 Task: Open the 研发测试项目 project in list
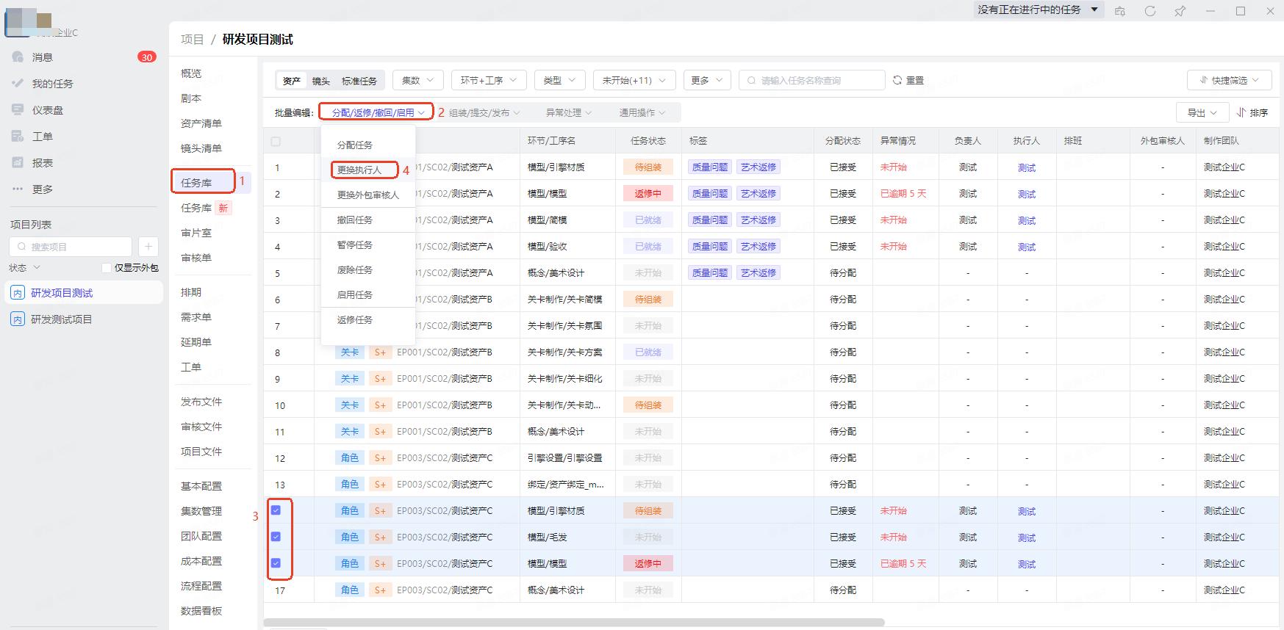click(61, 319)
